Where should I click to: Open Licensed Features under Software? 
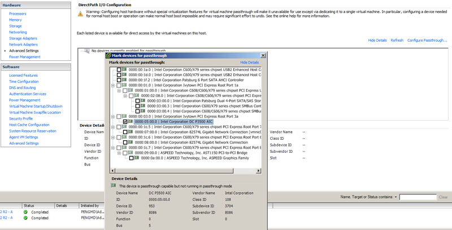point(23,76)
